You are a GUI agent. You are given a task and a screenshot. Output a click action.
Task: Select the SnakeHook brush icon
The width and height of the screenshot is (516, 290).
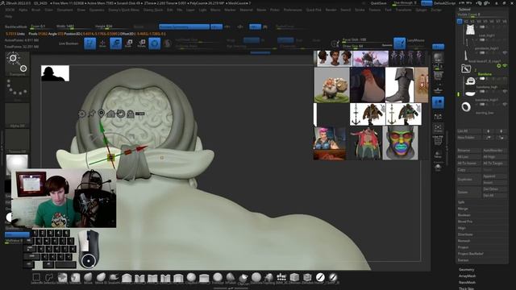(x=114, y=278)
